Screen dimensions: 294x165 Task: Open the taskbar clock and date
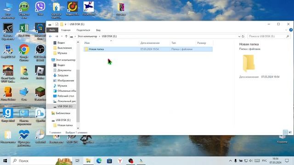(x=276, y=161)
